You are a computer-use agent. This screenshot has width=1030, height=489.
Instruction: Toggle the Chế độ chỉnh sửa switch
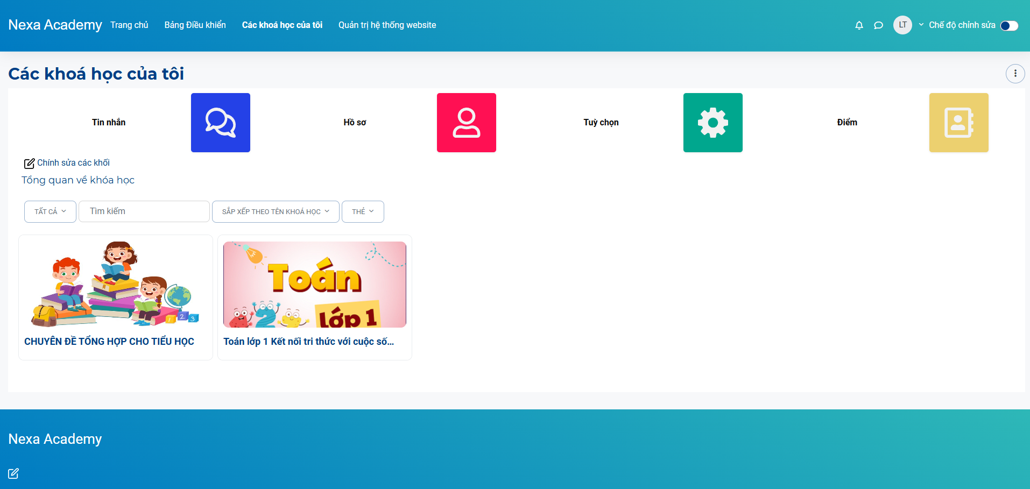pos(1009,26)
